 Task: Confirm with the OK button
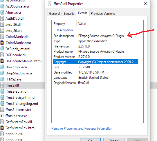point(90,140)
